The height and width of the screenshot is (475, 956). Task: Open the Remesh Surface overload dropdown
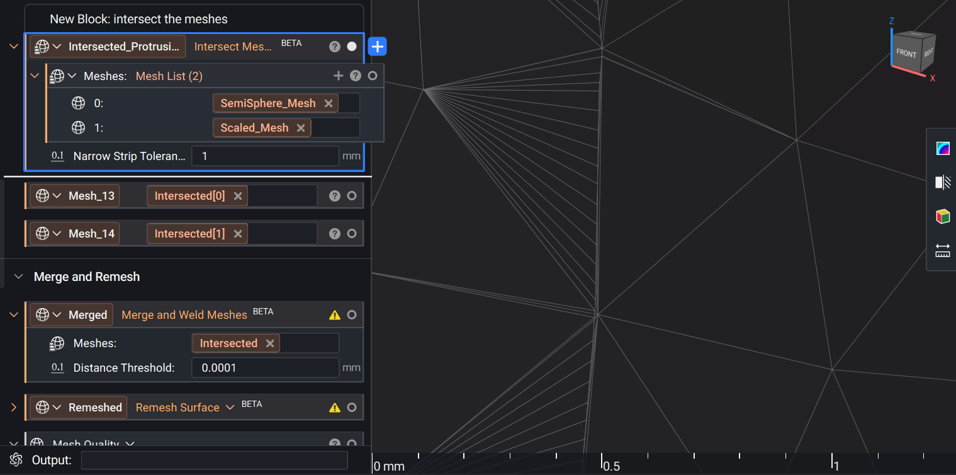pos(230,408)
